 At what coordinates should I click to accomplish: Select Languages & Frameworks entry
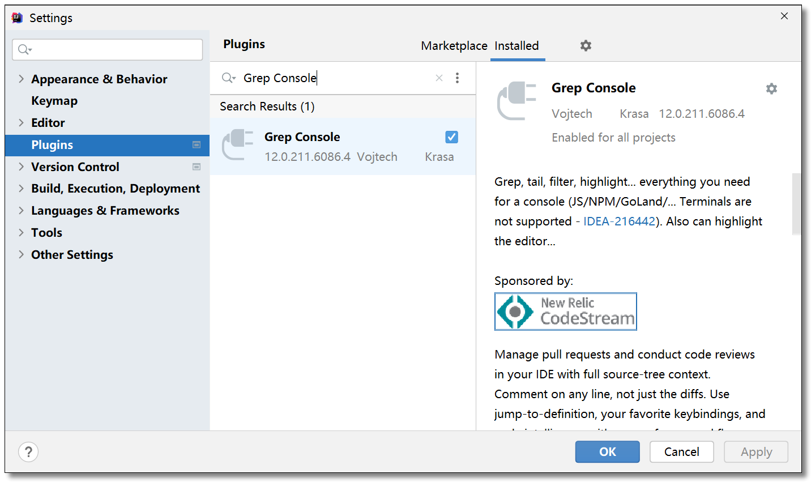(105, 211)
